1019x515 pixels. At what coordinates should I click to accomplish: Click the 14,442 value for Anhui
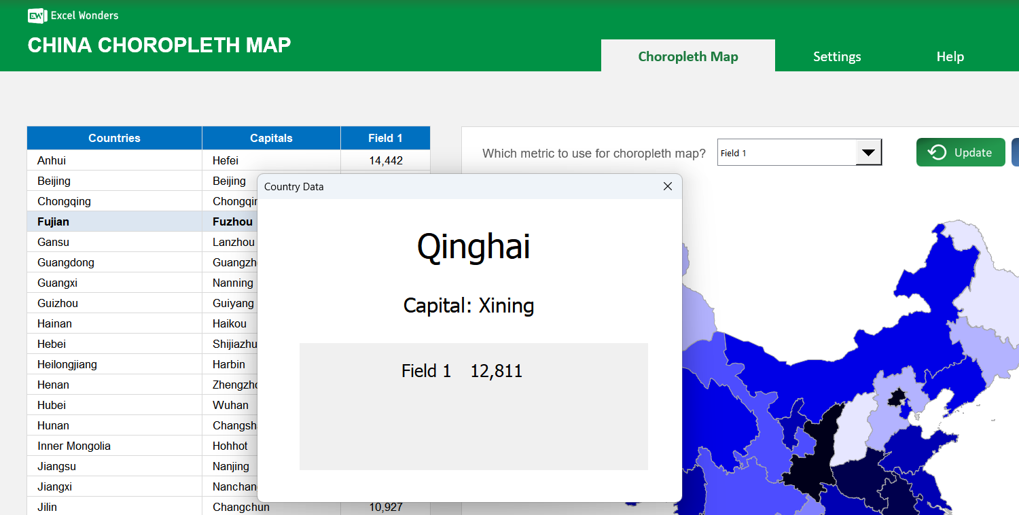(x=385, y=160)
